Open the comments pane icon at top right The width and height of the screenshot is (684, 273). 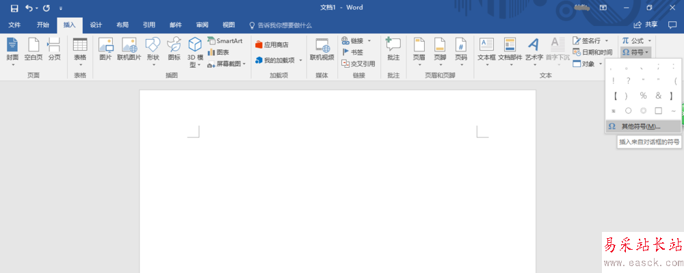(x=672, y=25)
